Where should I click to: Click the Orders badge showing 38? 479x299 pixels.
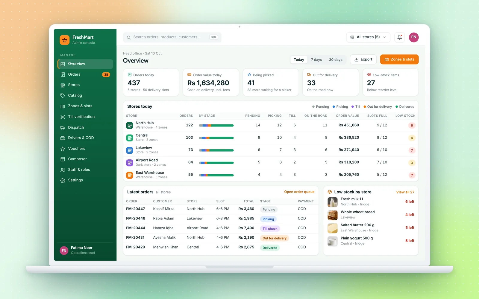(106, 74)
